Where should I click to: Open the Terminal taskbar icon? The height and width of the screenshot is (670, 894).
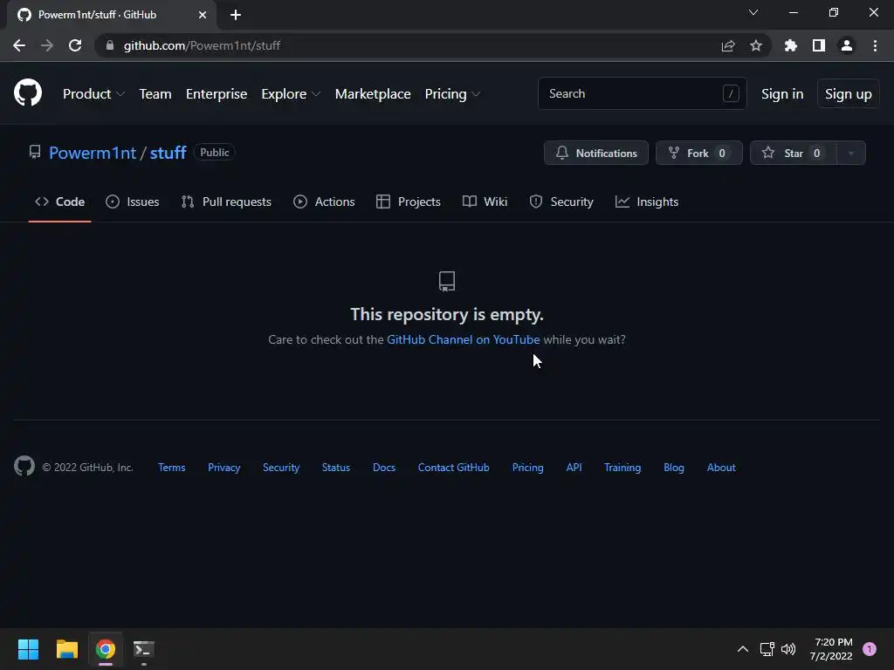pos(144,649)
